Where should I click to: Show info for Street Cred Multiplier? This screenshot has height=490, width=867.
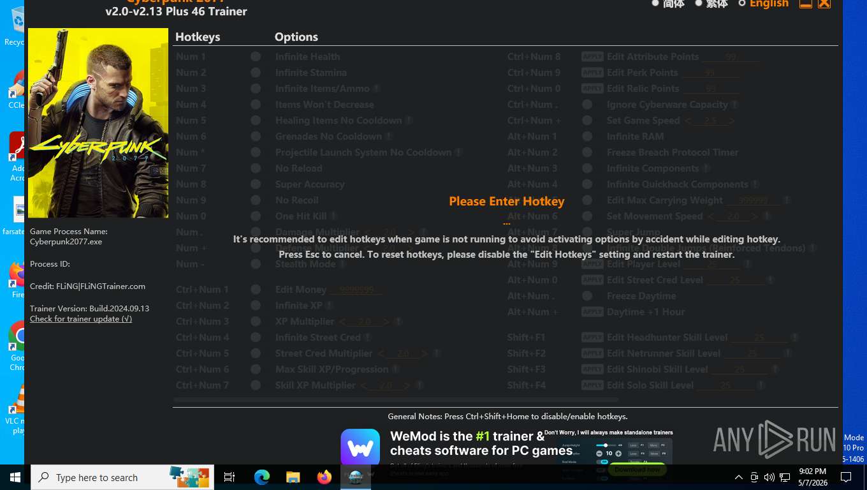click(x=437, y=353)
